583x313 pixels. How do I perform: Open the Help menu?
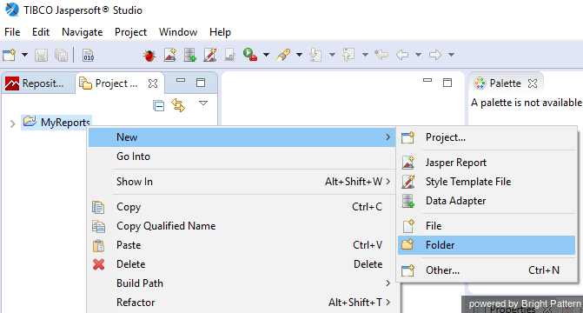pyautogui.click(x=220, y=32)
